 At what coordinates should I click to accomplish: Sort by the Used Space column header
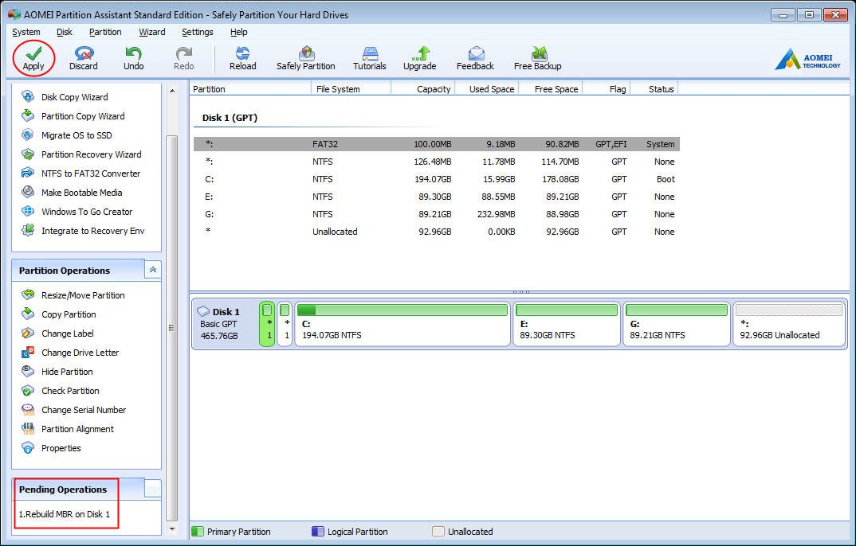pyautogui.click(x=487, y=89)
